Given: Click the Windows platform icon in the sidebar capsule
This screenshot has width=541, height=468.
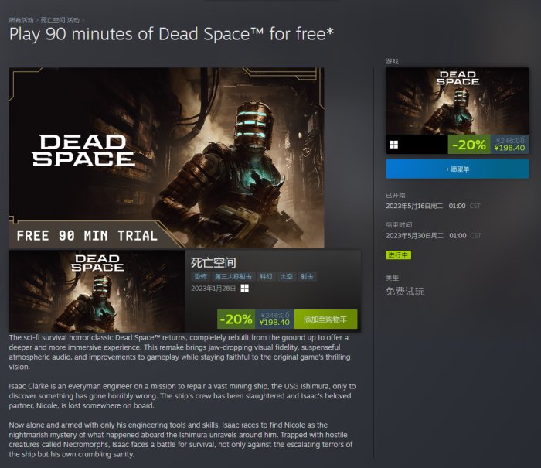Looking at the screenshot, I should tap(394, 145).
